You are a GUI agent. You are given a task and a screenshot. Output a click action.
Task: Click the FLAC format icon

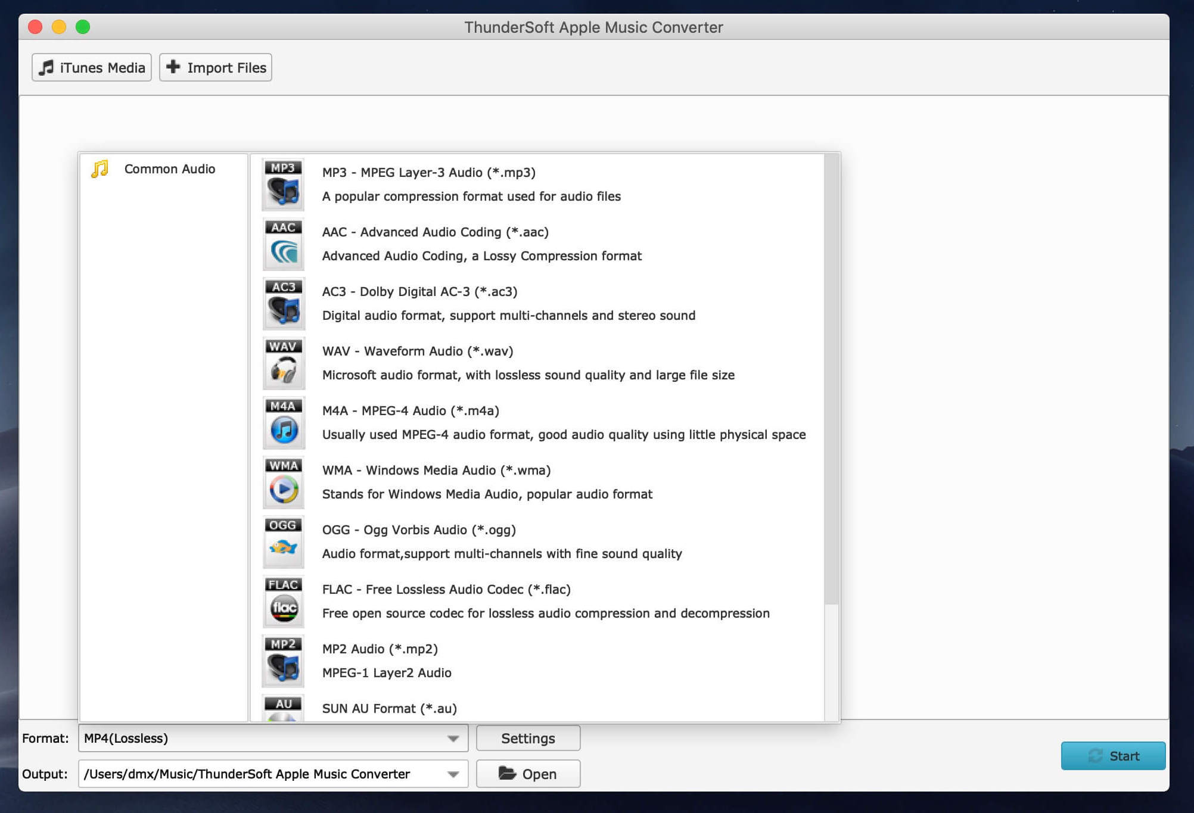(283, 602)
